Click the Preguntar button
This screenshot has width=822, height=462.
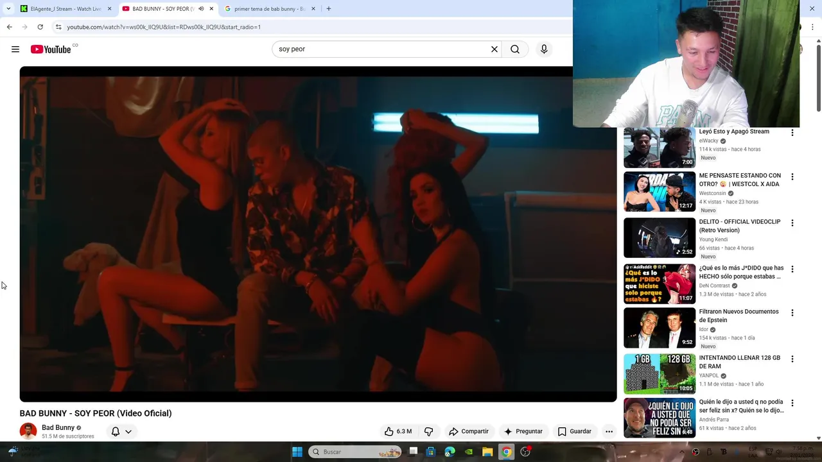pyautogui.click(x=523, y=431)
